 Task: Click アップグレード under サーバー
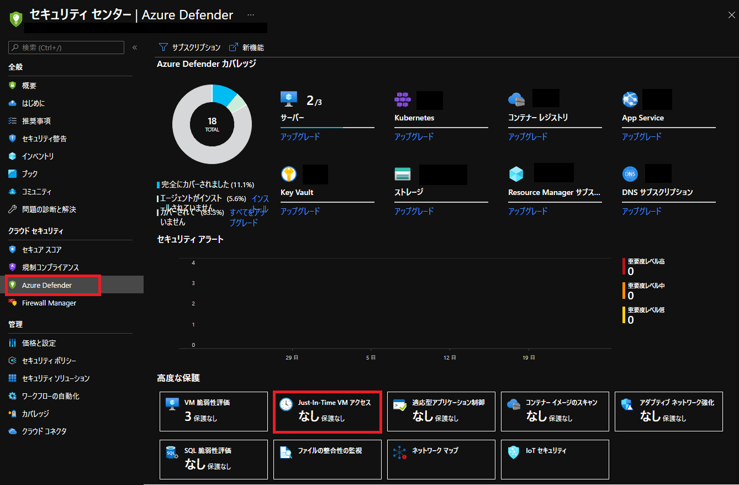click(300, 136)
